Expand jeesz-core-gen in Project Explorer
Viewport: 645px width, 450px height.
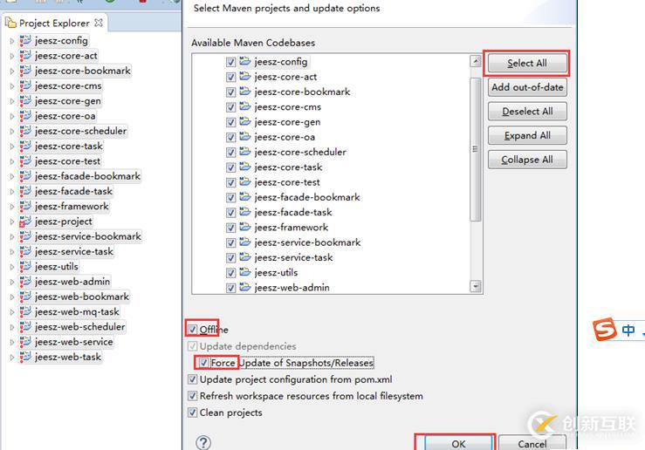pyautogui.click(x=12, y=101)
